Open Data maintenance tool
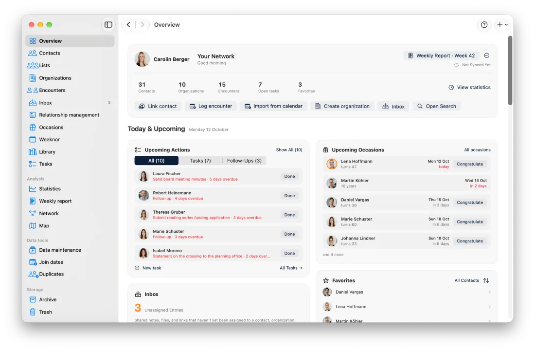Screen dimensions: 535x351 click(x=70, y=250)
